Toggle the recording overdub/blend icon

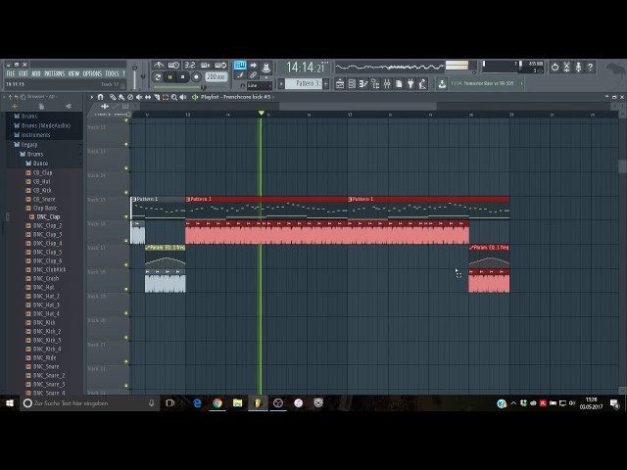click(x=205, y=65)
